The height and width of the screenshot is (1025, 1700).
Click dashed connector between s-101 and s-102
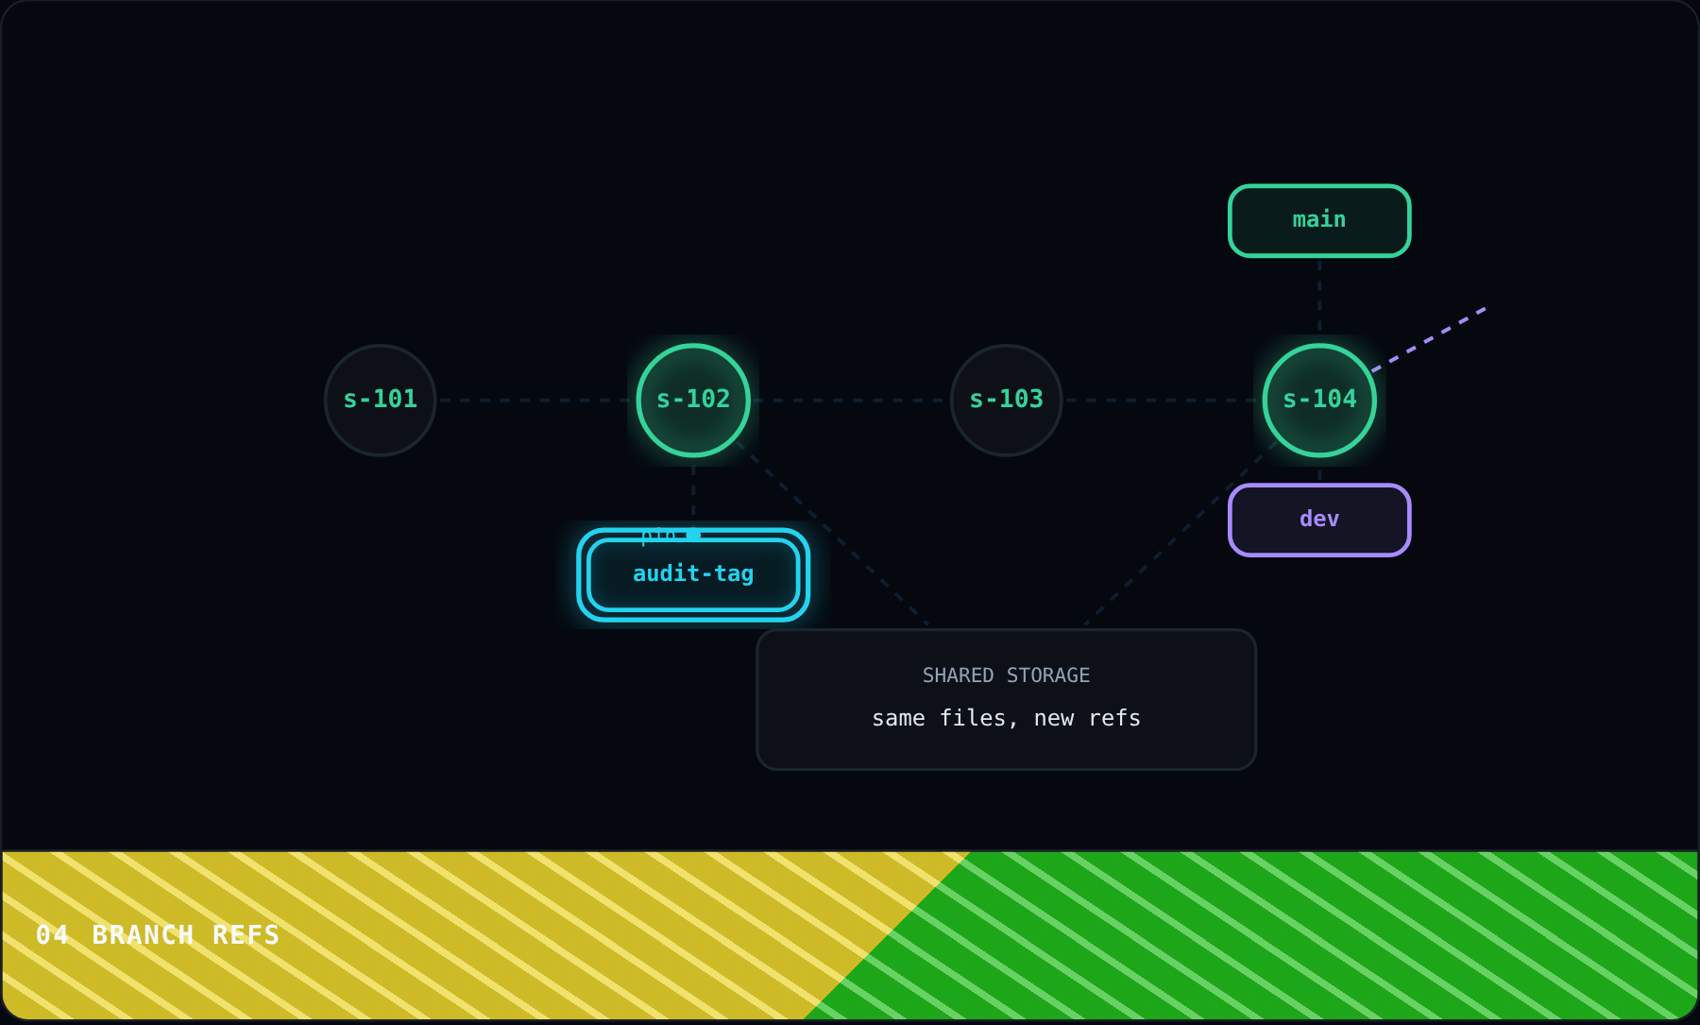536,401
